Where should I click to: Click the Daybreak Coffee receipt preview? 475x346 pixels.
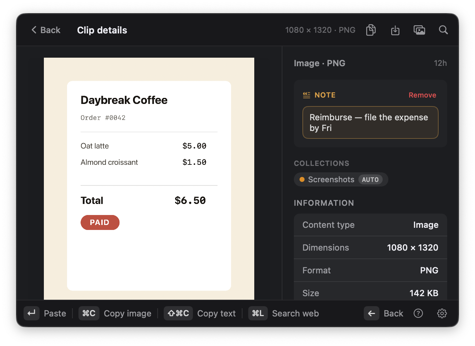pos(149,178)
